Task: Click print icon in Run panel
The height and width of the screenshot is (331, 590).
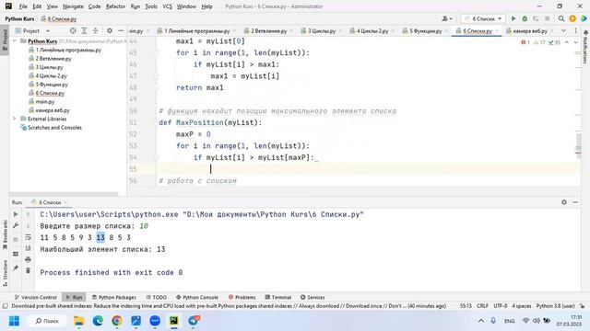Action: pos(28,259)
